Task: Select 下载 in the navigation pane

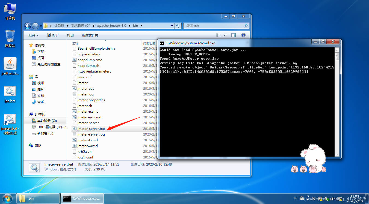Action: 38,52
